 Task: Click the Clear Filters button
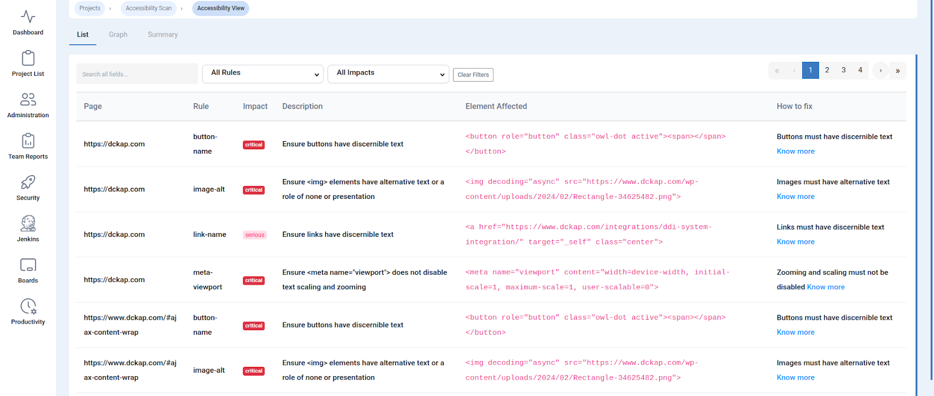[x=473, y=75]
